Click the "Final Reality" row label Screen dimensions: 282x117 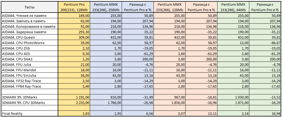click(29, 113)
